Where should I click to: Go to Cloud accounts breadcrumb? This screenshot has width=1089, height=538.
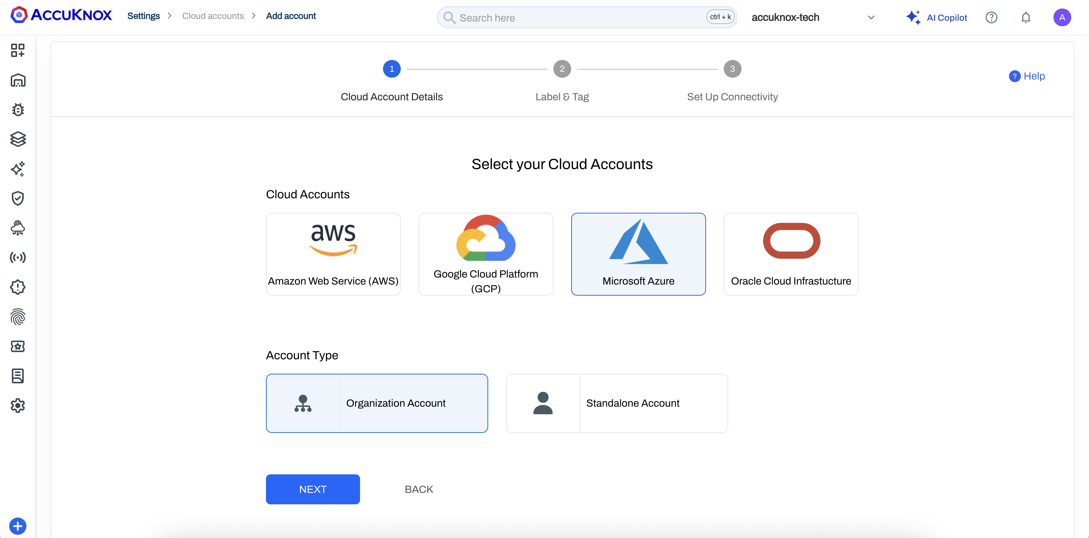(x=213, y=16)
